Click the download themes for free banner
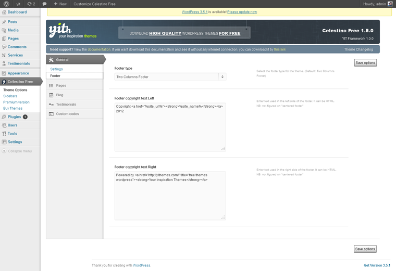 pos(184,33)
